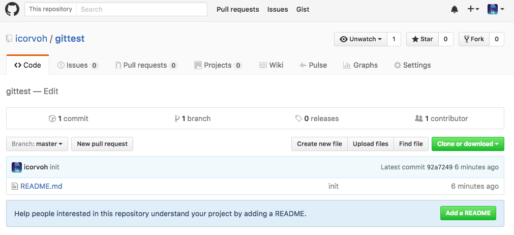Click the README.md file icon

(14, 187)
